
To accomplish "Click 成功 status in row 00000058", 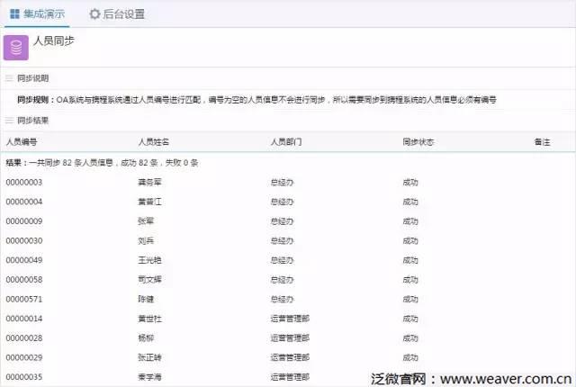I will click(x=410, y=279).
